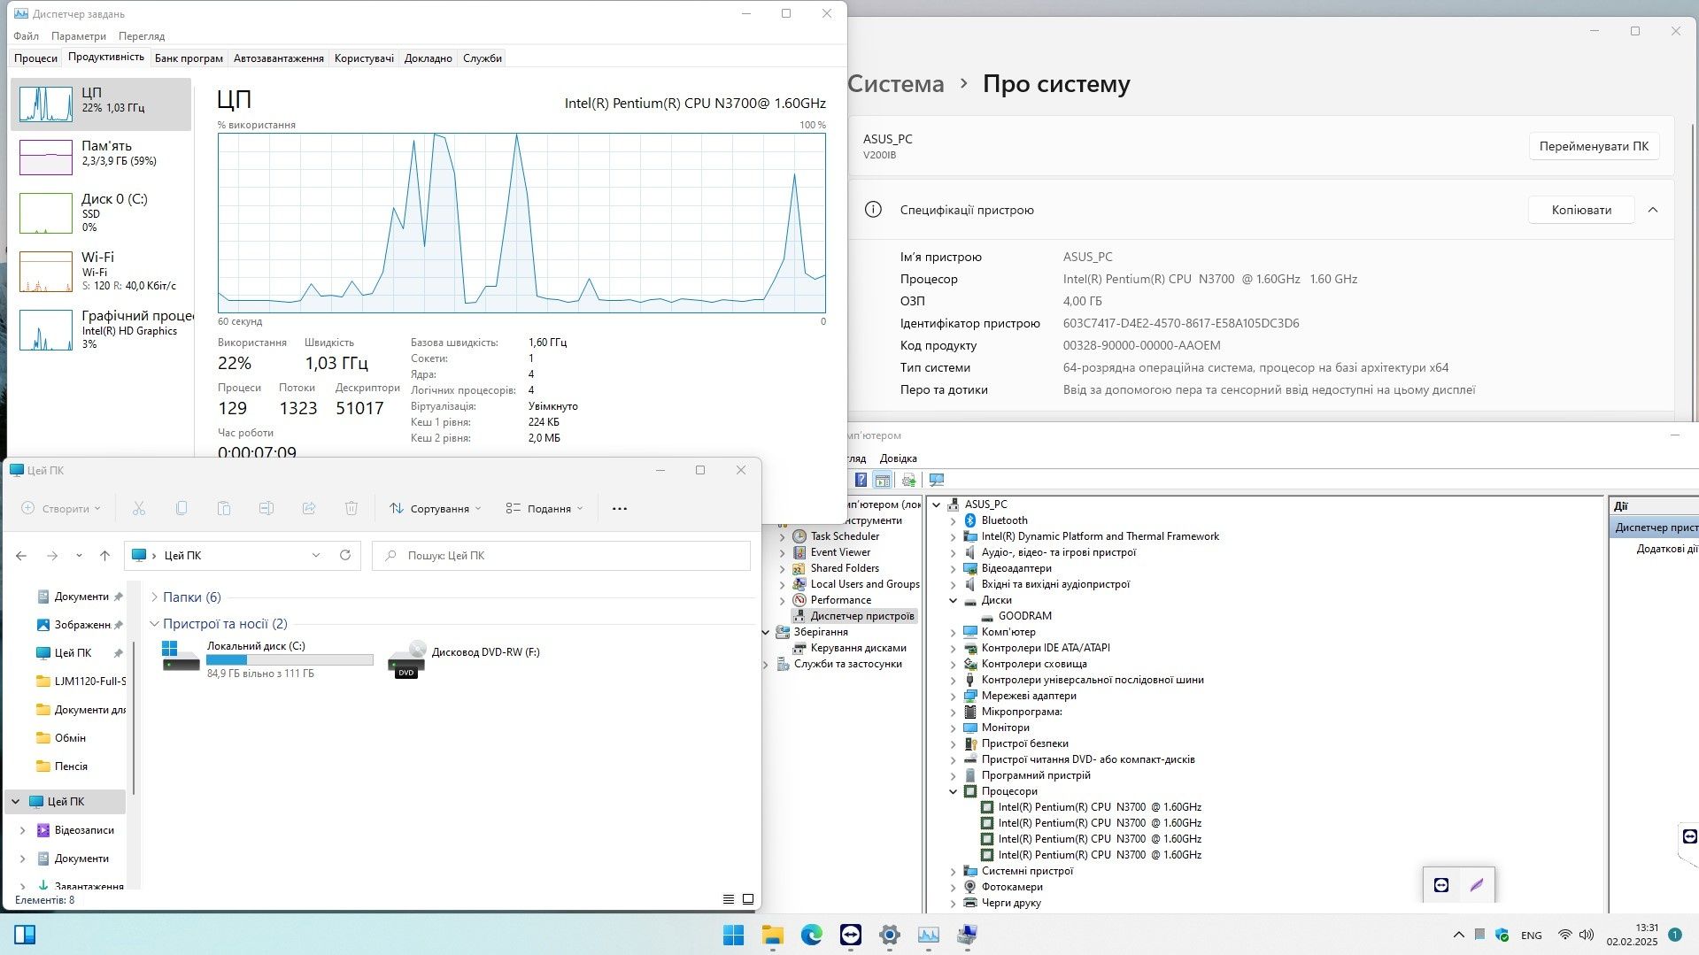Open the three-dots more options menu
The height and width of the screenshot is (955, 1699).
pyautogui.click(x=620, y=508)
